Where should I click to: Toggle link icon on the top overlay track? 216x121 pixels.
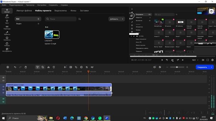click(3, 81)
